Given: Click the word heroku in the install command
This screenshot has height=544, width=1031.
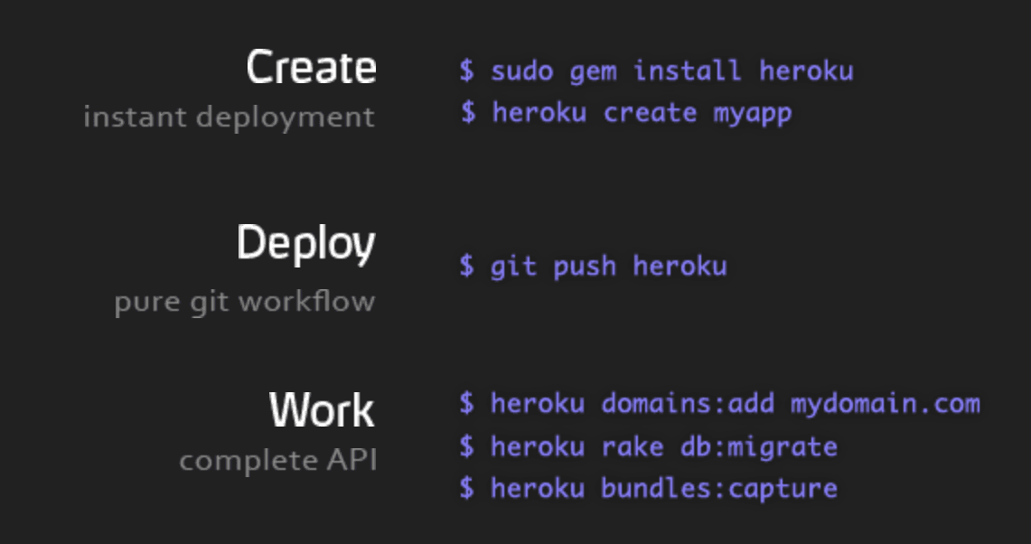Looking at the screenshot, I should 807,70.
